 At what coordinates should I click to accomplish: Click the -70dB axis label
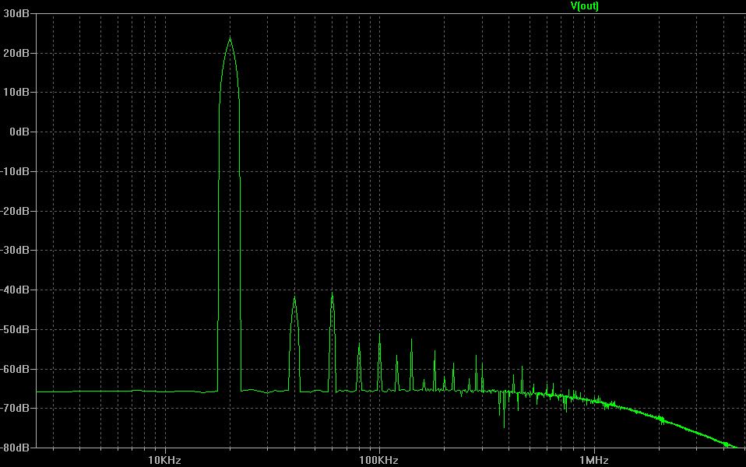coord(15,408)
